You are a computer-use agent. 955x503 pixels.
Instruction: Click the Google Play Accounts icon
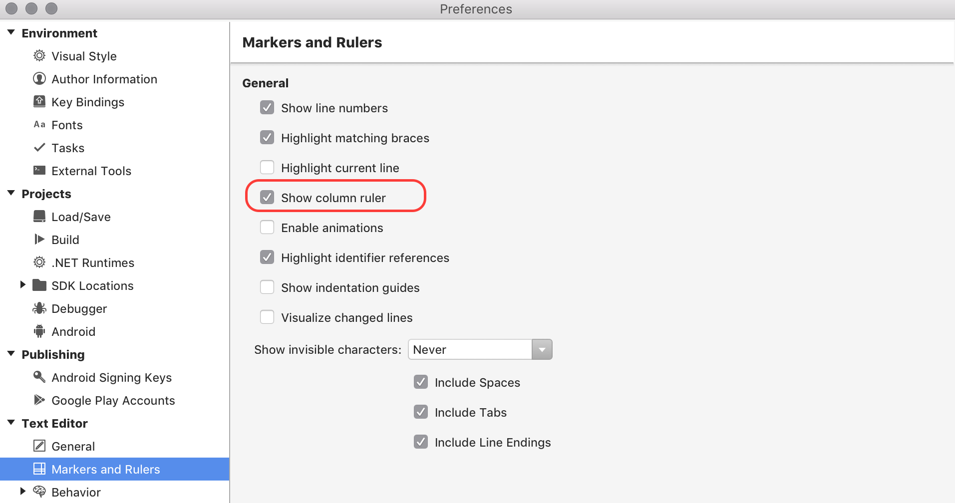pyautogui.click(x=39, y=400)
